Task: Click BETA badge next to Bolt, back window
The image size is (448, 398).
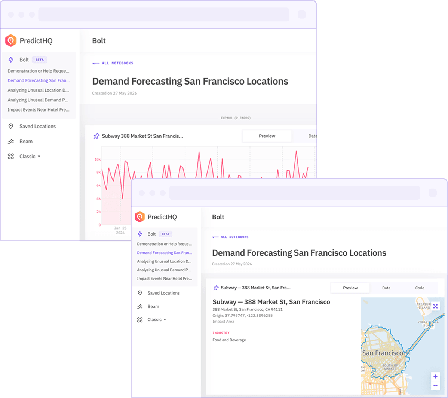Action: [x=40, y=60]
